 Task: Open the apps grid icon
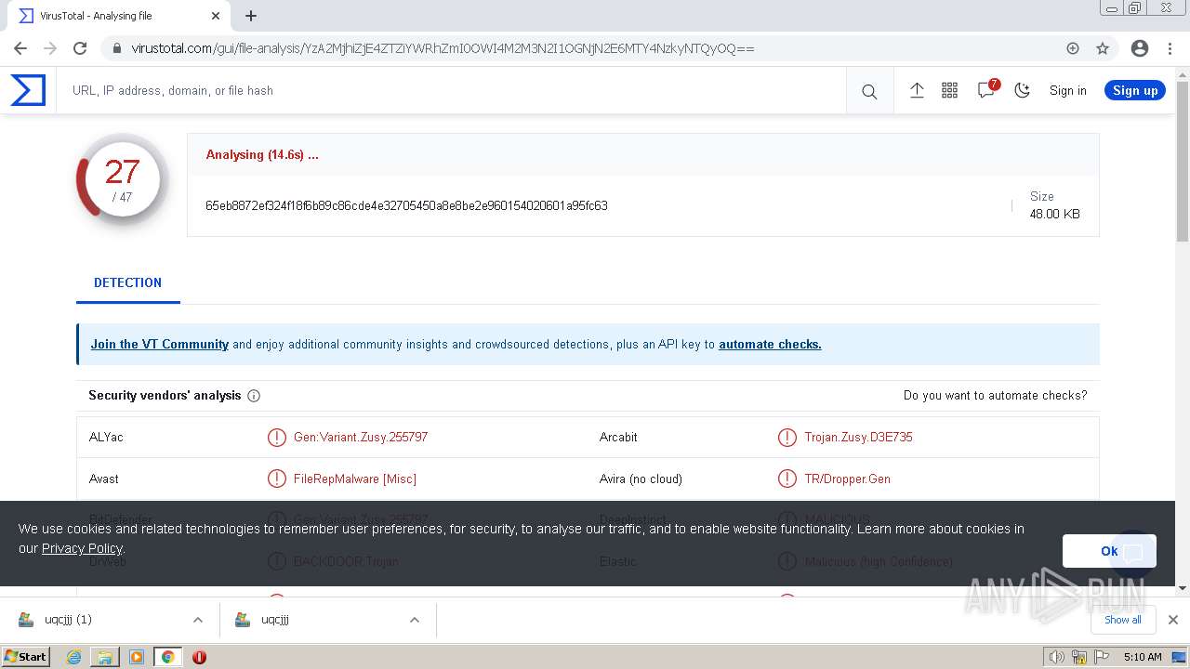pos(949,90)
